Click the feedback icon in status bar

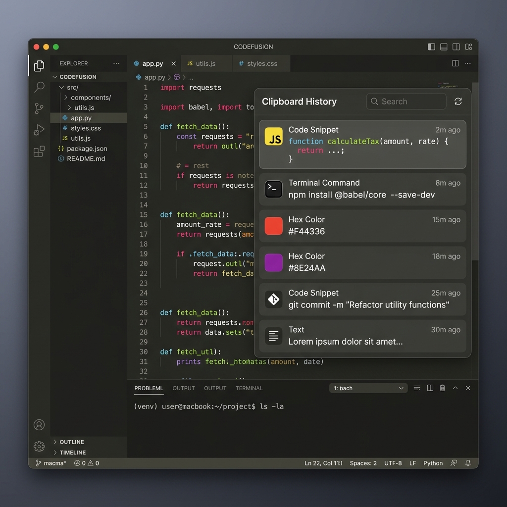click(454, 463)
